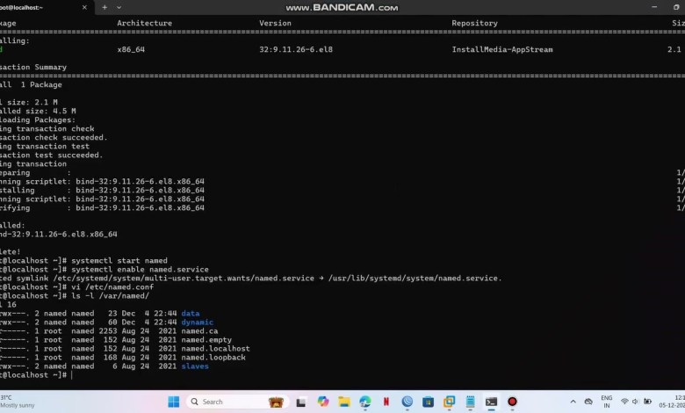Open the terminal profile dropdown arrow
The image size is (685, 413).
click(119, 7)
